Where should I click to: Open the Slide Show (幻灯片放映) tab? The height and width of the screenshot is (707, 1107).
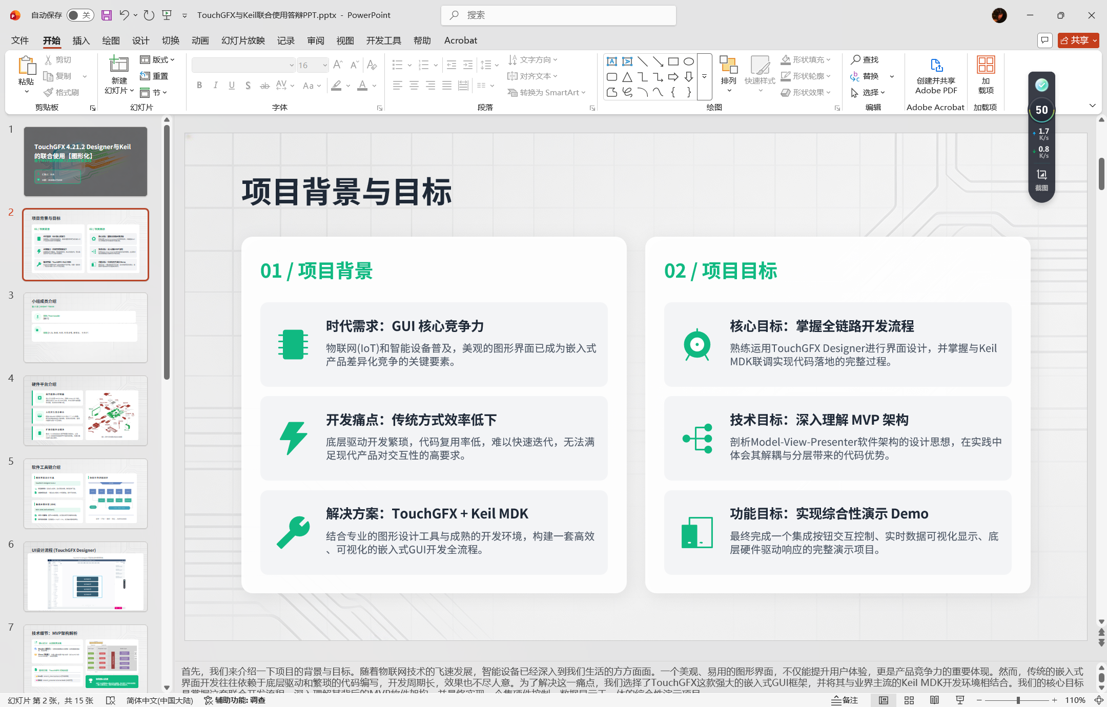tap(243, 40)
